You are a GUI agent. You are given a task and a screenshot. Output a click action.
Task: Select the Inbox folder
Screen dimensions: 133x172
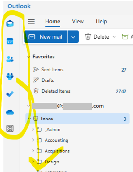(x=77, y=119)
